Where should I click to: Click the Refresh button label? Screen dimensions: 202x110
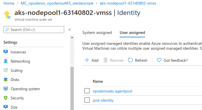pyautogui.click(x=141, y=60)
